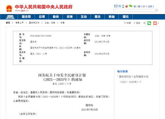The height and width of the screenshot is (119, 165).
Task: Share via green WeChat icon
Action: click(149, 23)
